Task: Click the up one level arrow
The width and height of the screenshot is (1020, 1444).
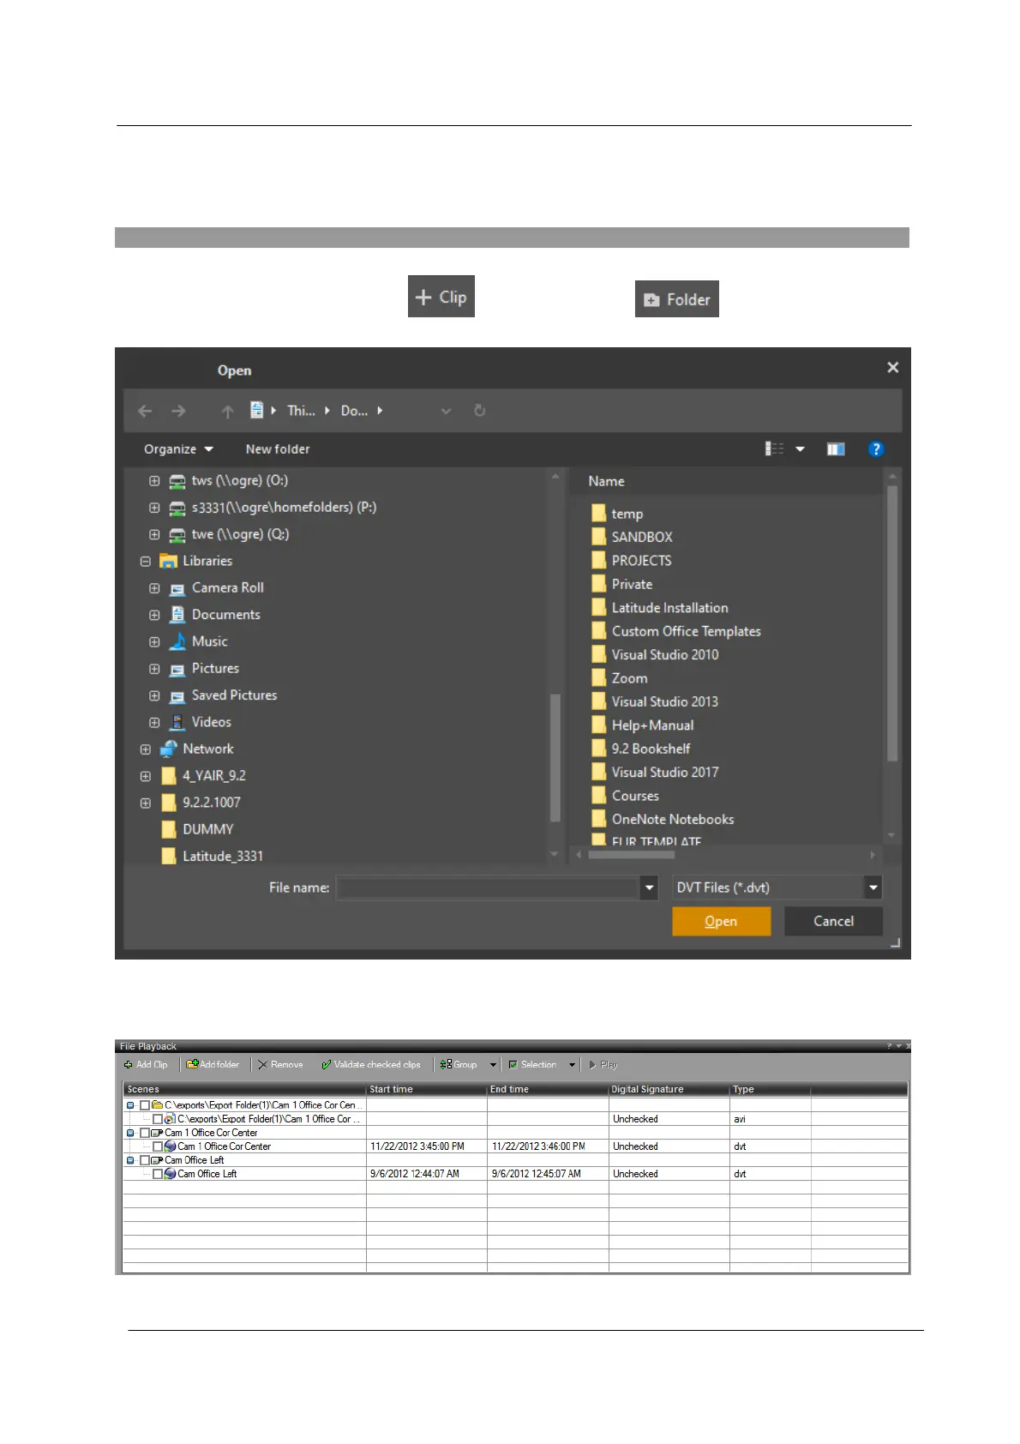Action: pyautogui.click(x=227, y=412)
